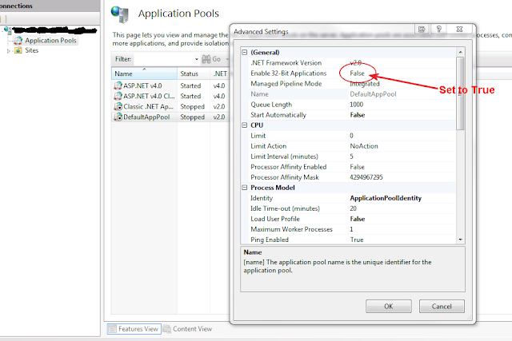Select the .NET Framework Version property
The image size is (512, 341).
click(x=286, y=63)
